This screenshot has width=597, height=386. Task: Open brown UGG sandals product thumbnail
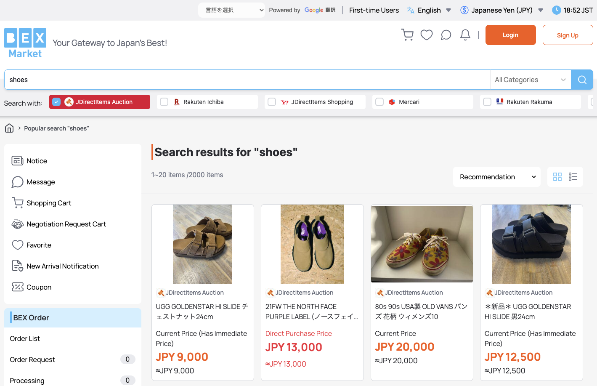coord(202,244)
